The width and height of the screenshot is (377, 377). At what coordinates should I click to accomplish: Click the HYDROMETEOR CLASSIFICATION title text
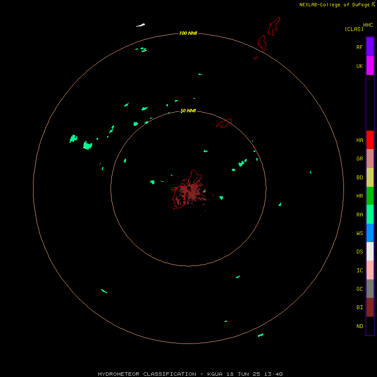coord(147,374)
